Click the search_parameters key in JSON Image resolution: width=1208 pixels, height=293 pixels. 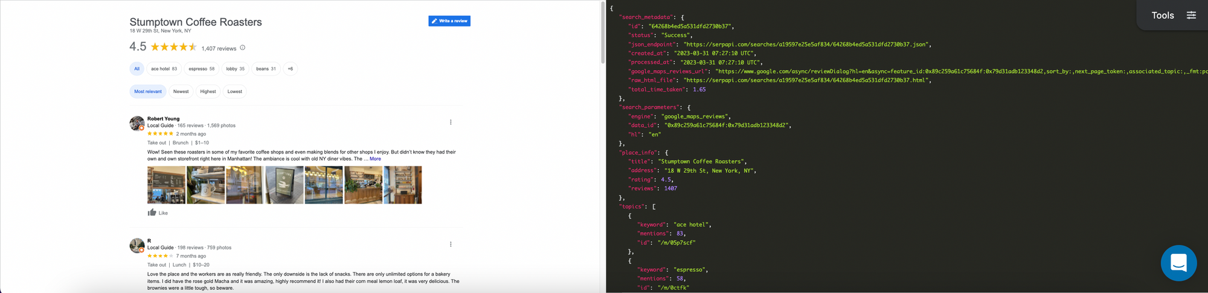(651, 108)
